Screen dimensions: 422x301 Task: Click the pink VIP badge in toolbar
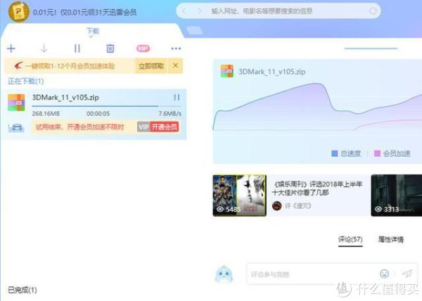point(143,49)
